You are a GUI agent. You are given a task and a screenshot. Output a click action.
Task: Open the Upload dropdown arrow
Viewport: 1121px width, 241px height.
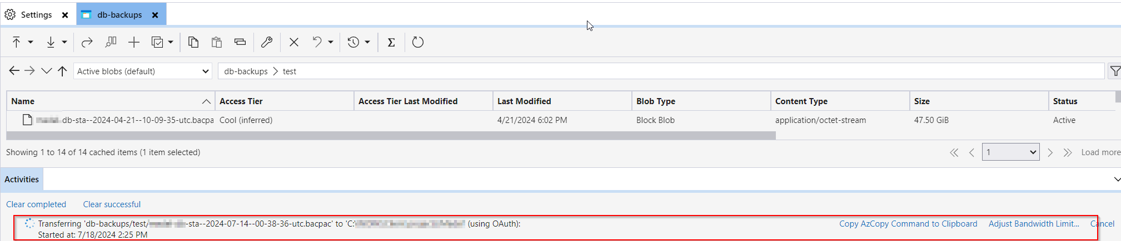pyautogui.click(x=31, y=42)
